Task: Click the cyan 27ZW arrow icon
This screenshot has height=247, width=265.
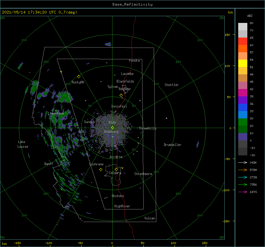Action: (243, 177)
